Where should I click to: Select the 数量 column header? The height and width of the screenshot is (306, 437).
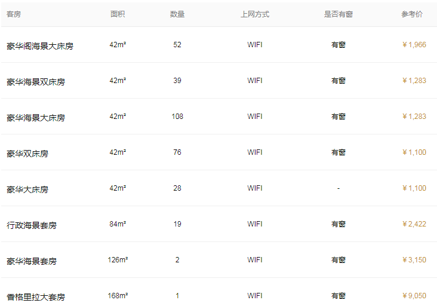177,14
